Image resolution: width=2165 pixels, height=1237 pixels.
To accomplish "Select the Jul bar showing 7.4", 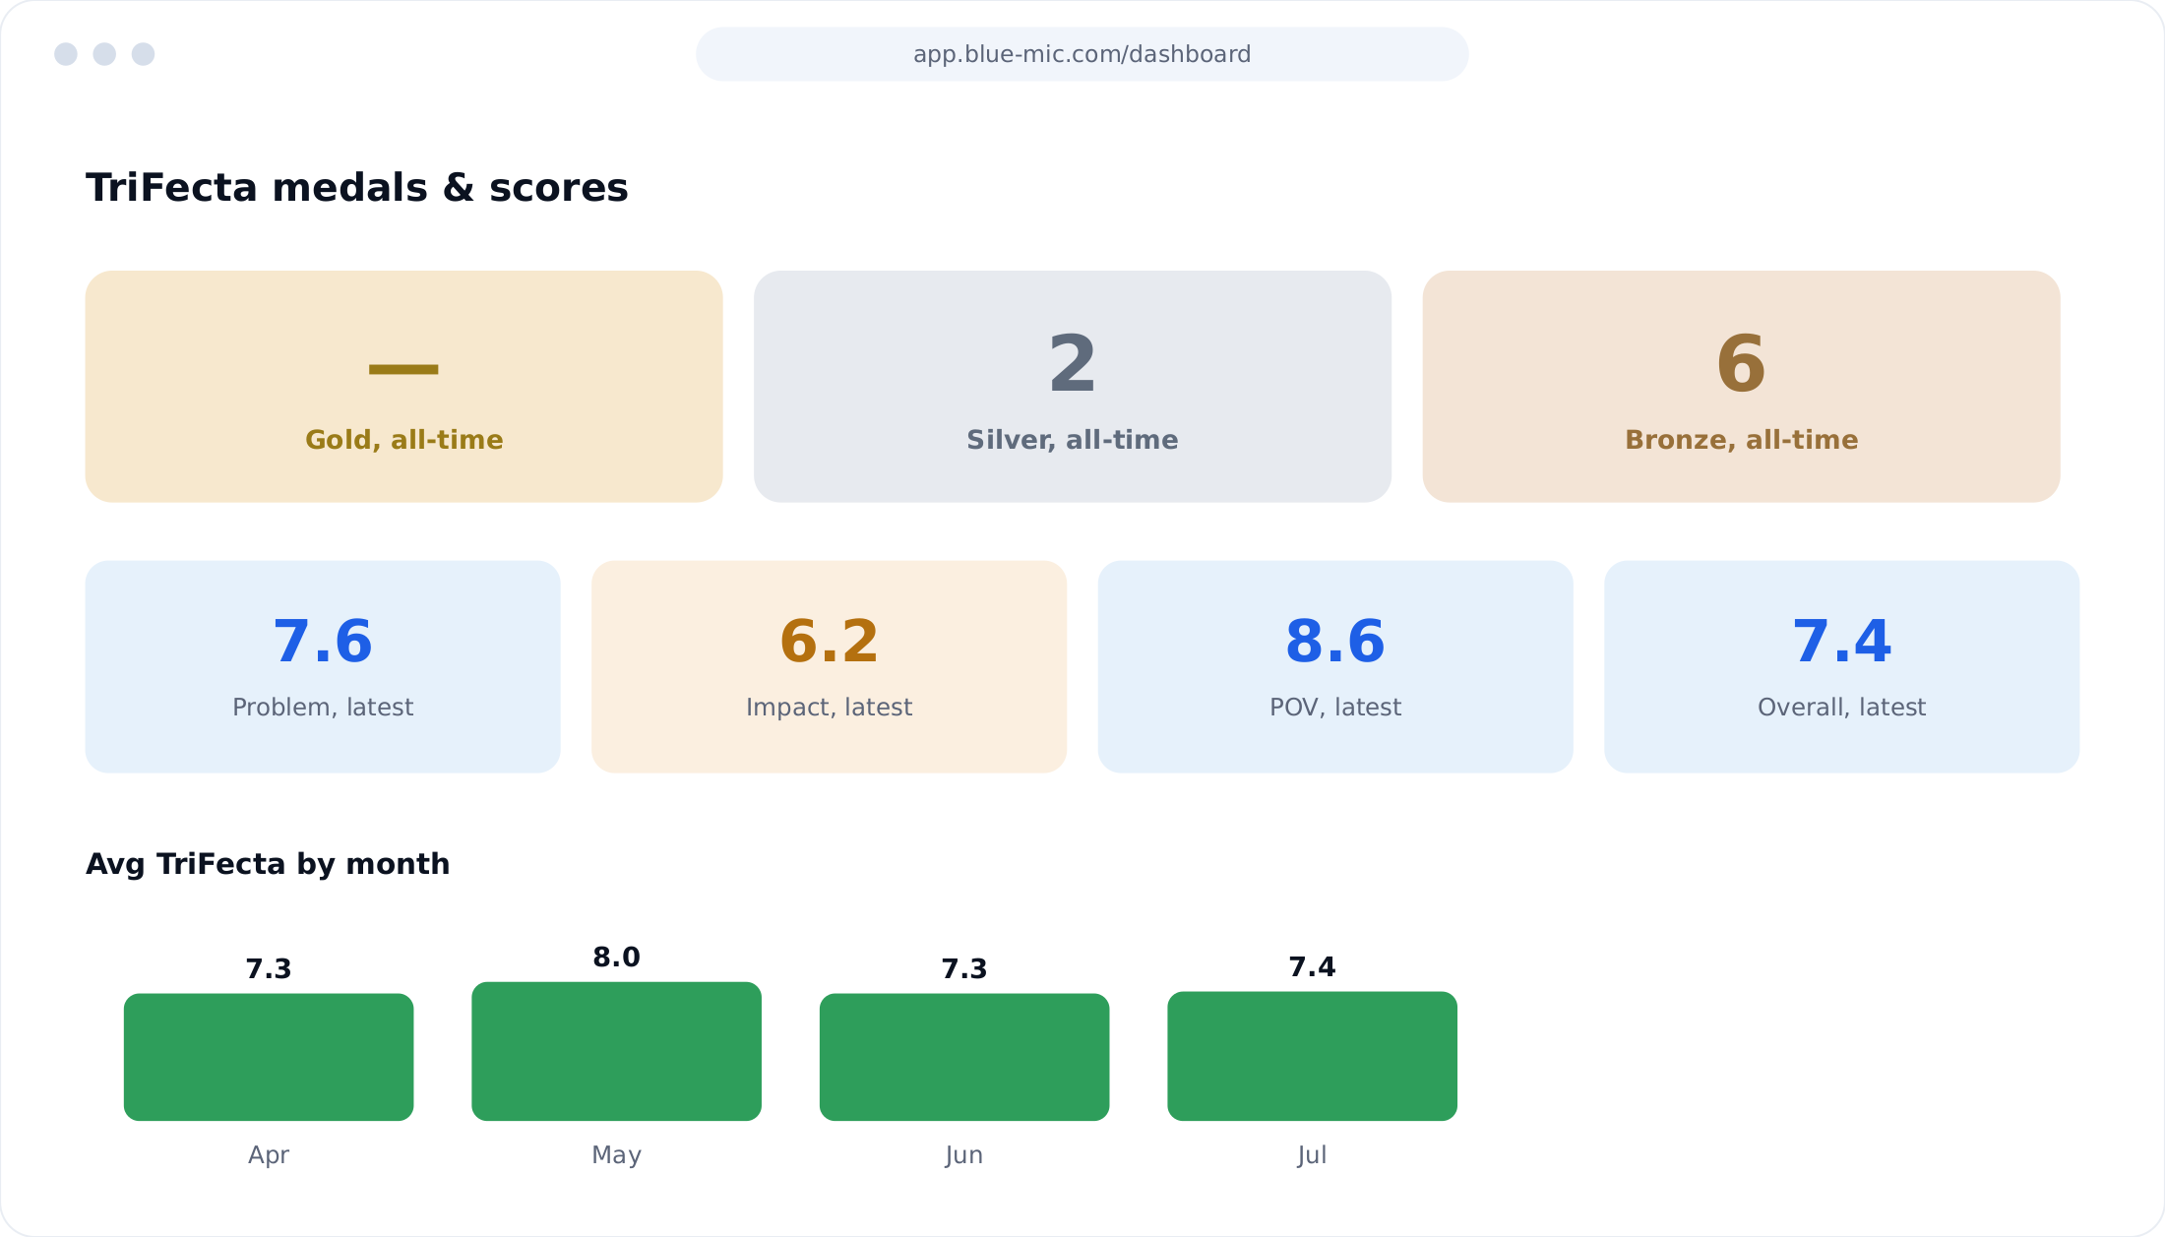I will pyautogui.click(x=1312, y=1056).
